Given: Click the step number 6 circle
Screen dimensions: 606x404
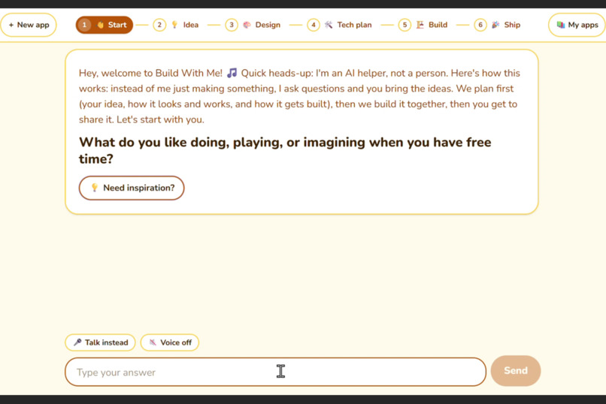Looking at the screenshot, I should coord(480,25).
